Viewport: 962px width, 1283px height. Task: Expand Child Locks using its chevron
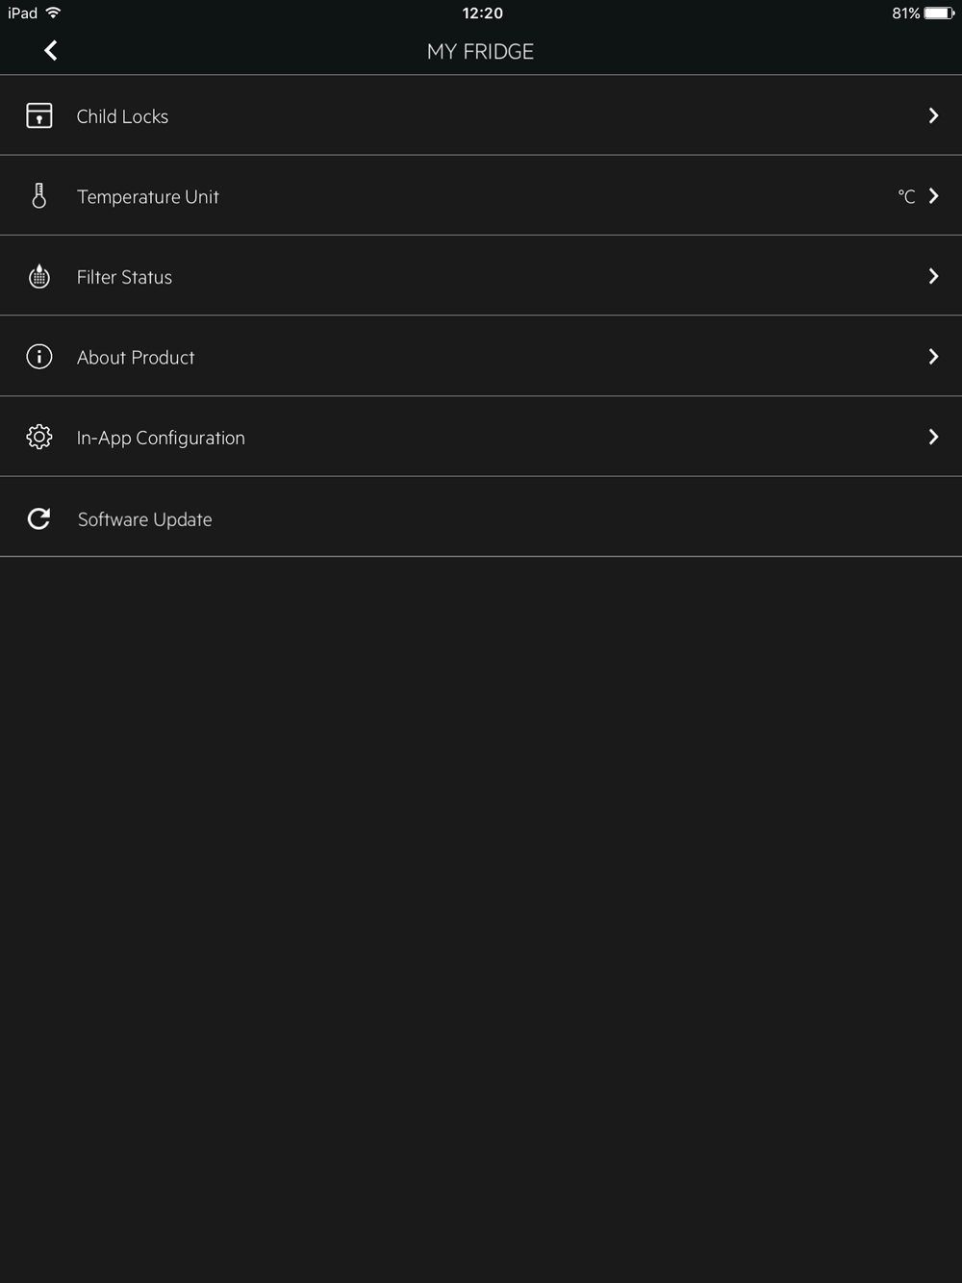[933, 115]
